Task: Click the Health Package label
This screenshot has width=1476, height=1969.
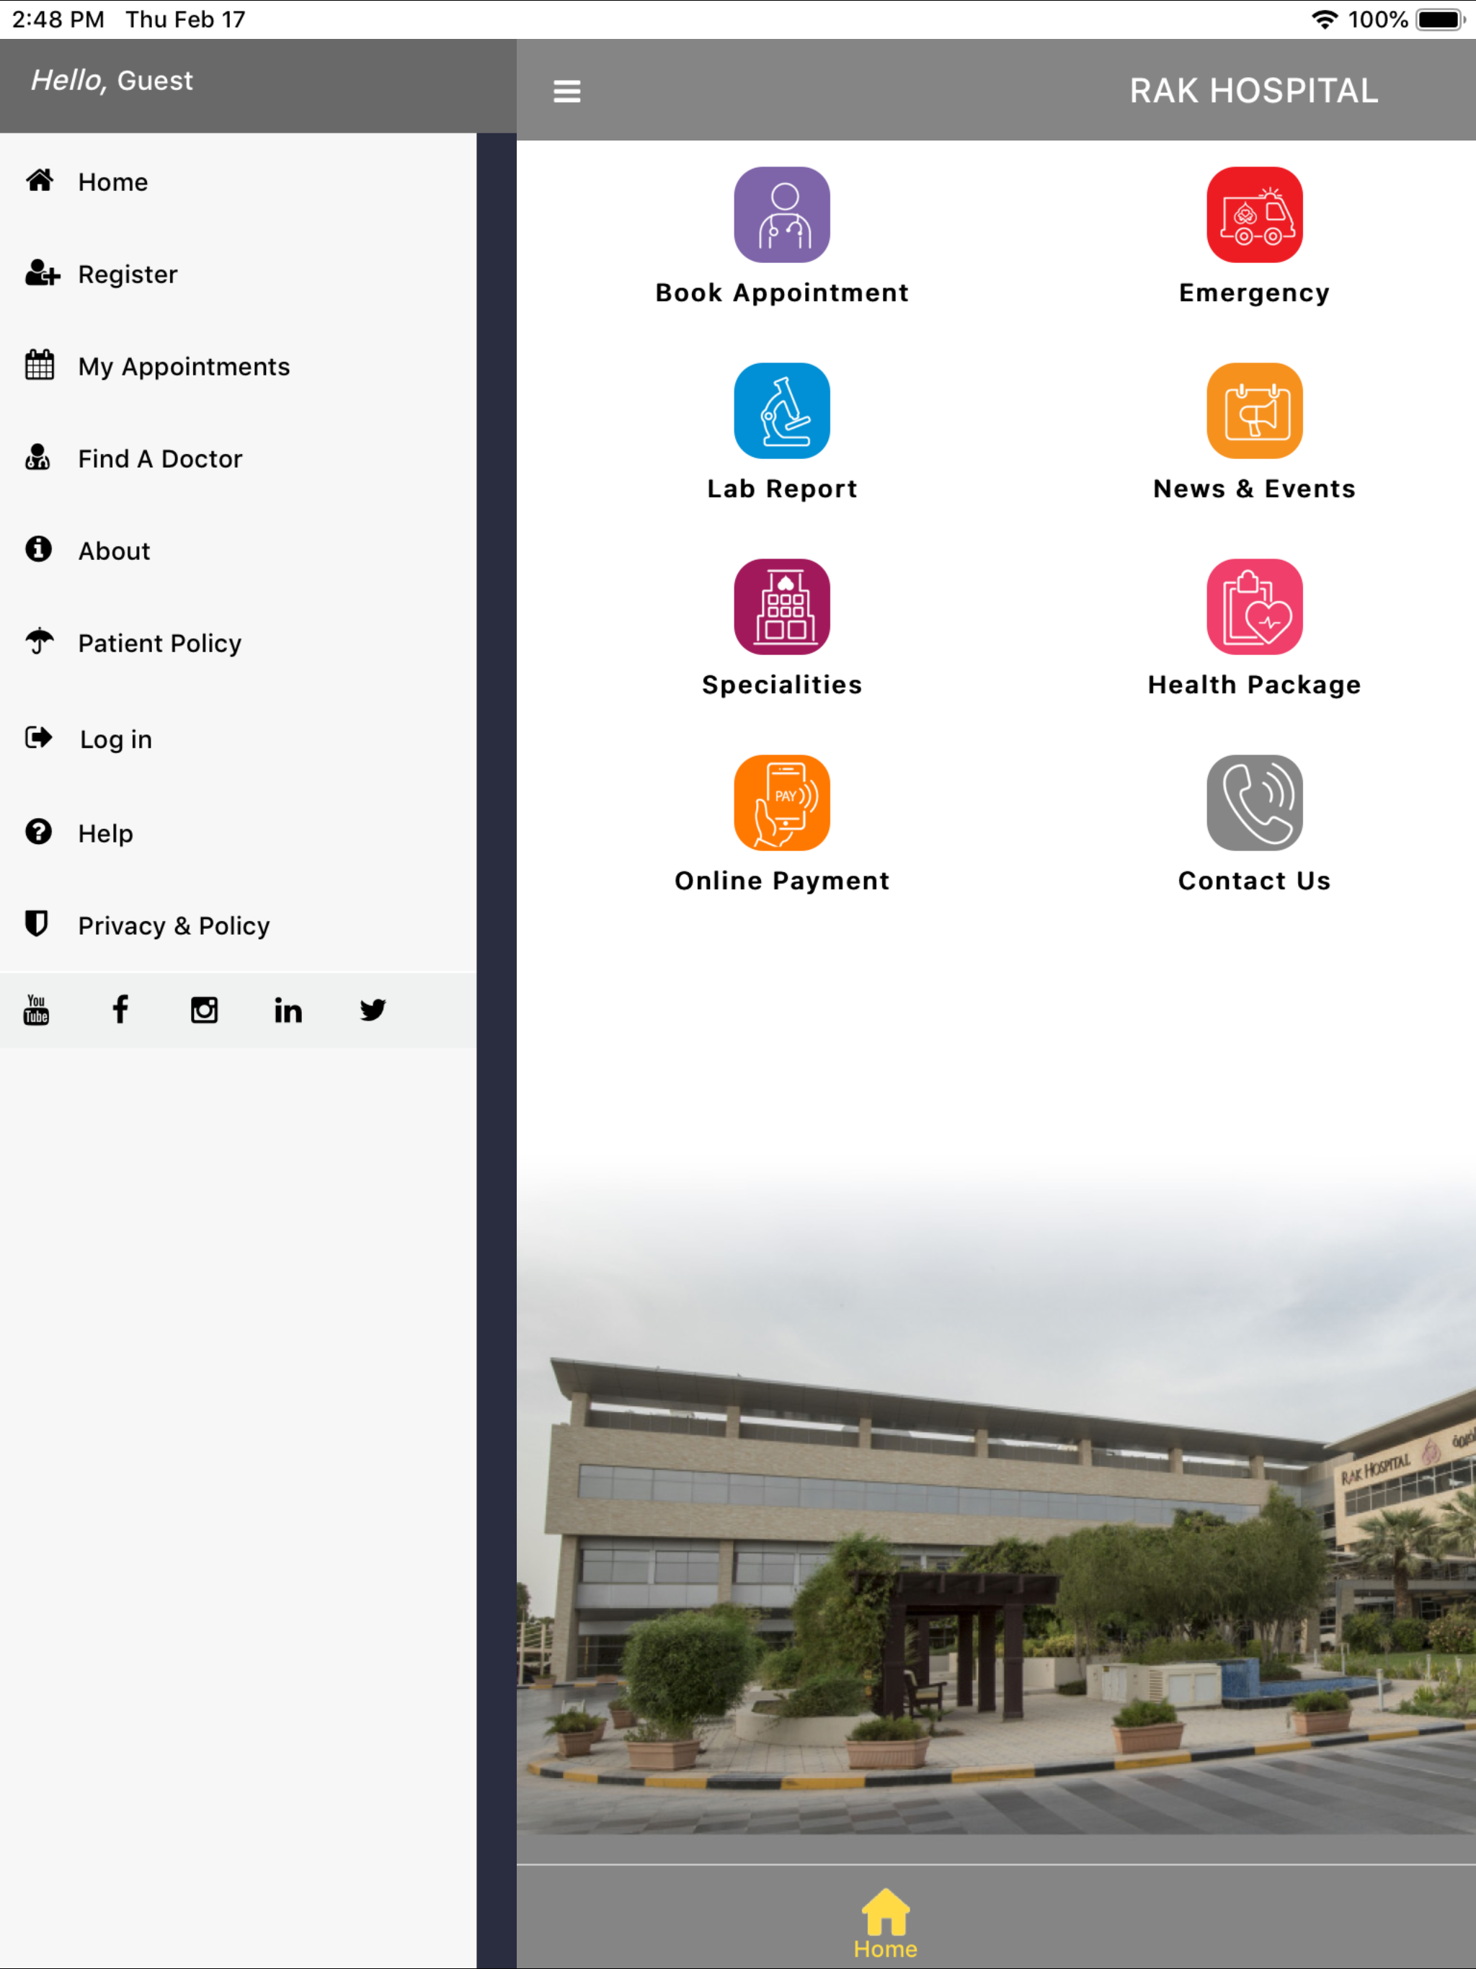Action: (1254, 685)
